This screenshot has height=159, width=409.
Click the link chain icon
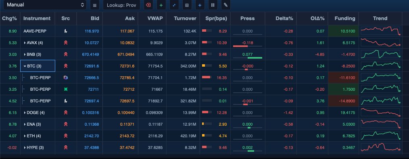[x=213, y=5]
